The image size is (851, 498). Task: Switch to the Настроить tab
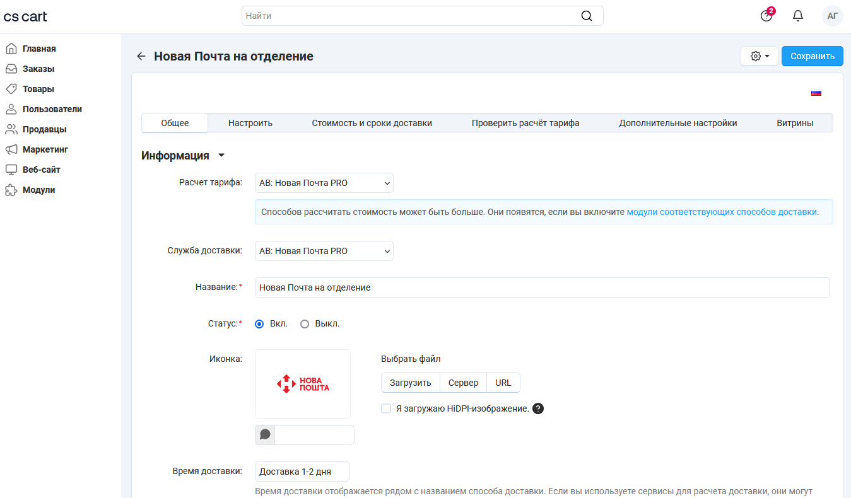250,123
